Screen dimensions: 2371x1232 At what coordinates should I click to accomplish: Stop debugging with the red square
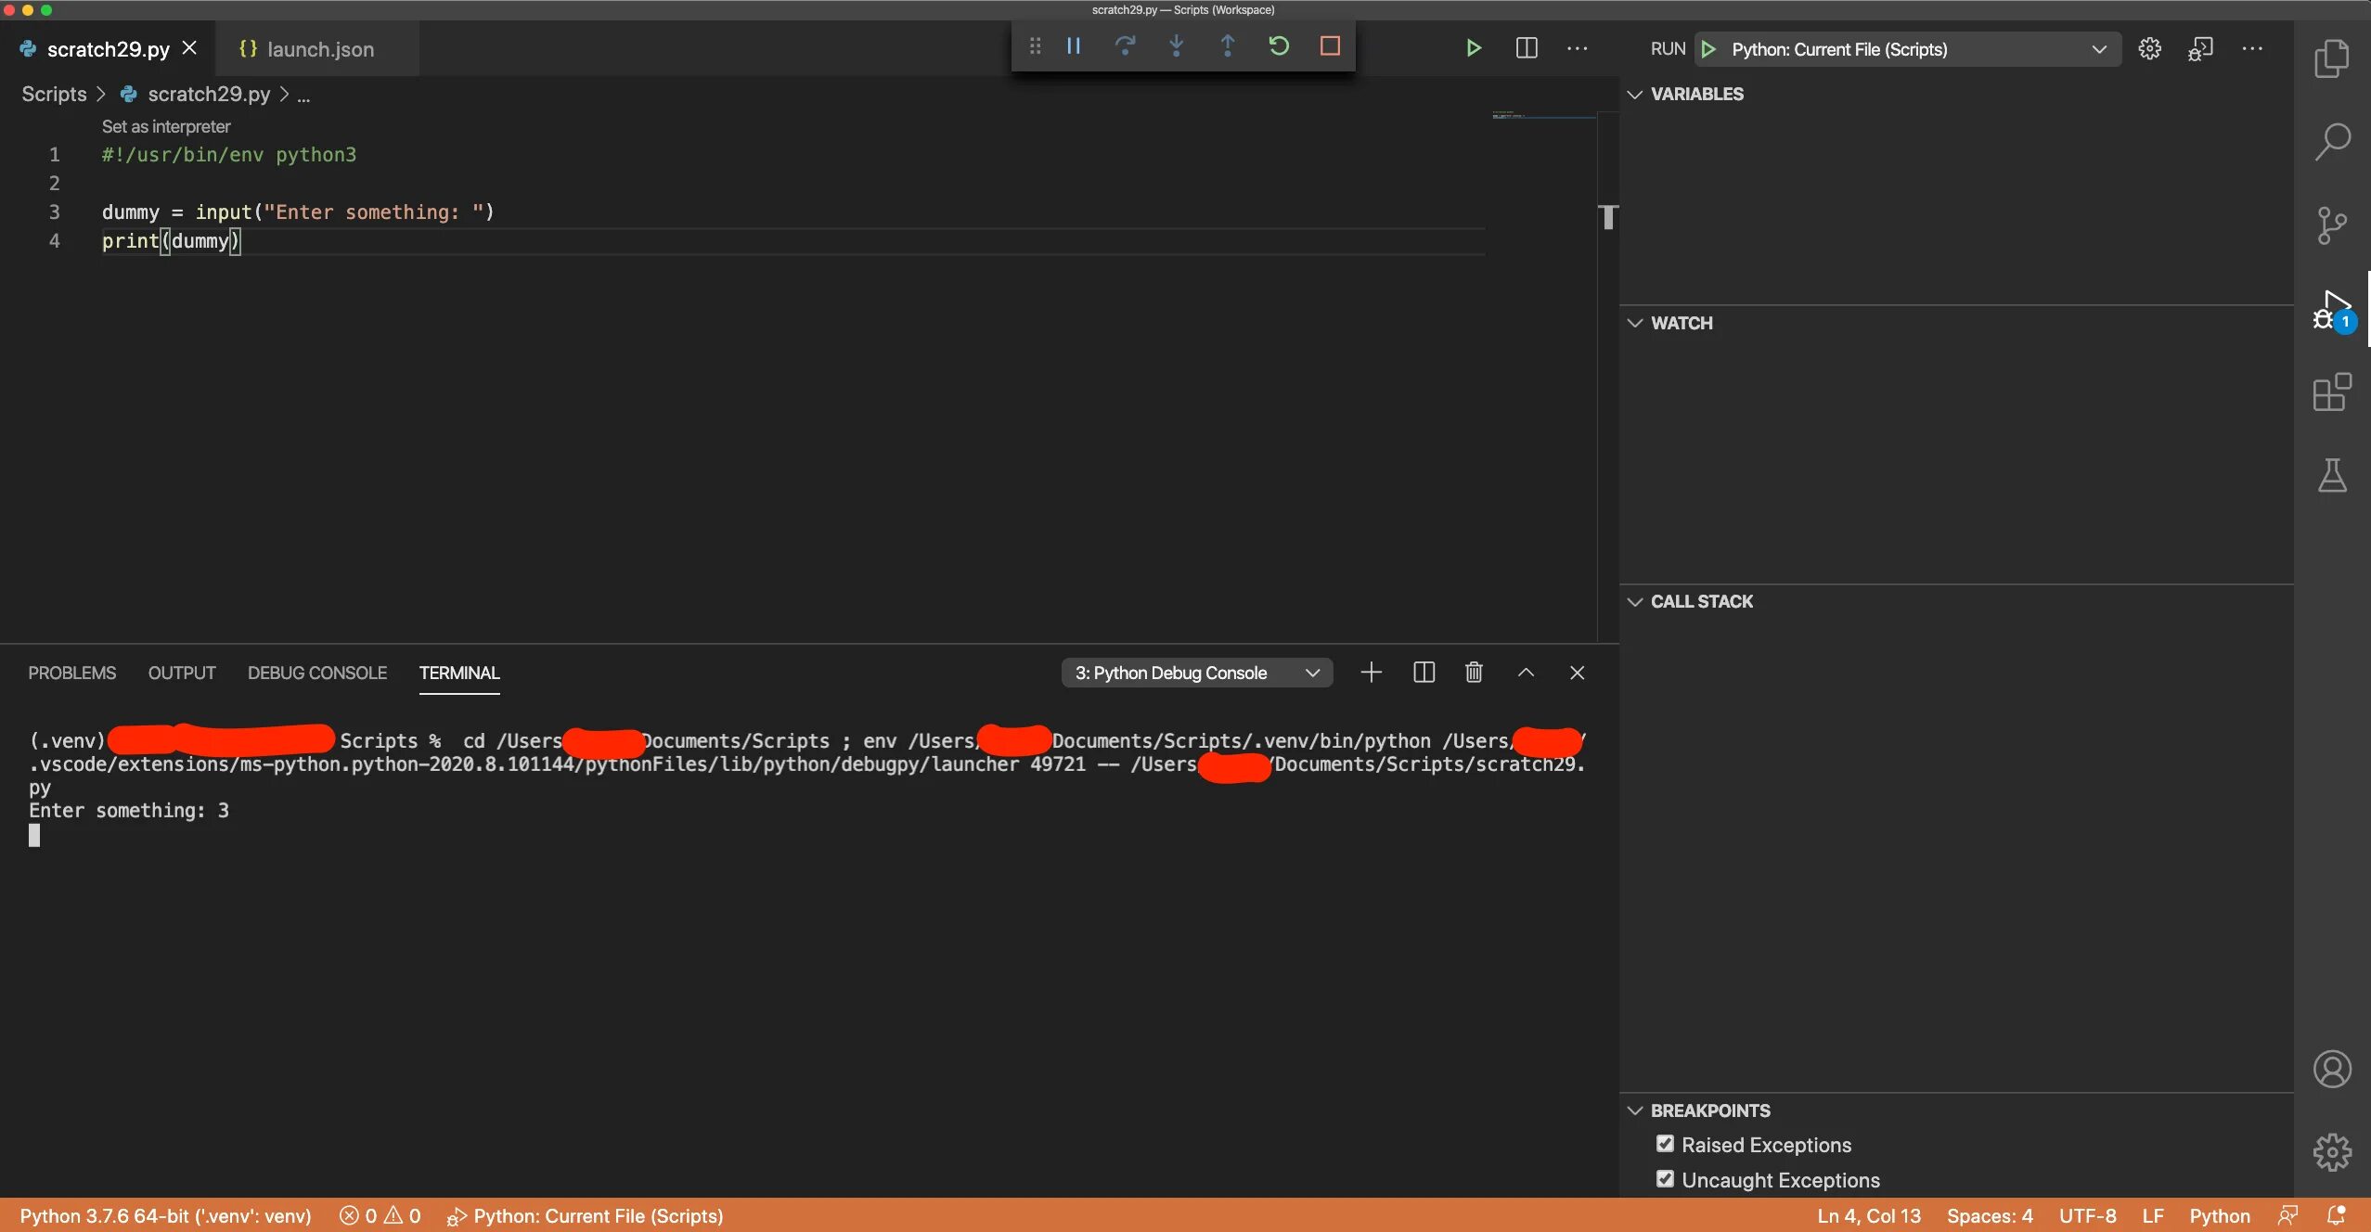(1330, 46)
